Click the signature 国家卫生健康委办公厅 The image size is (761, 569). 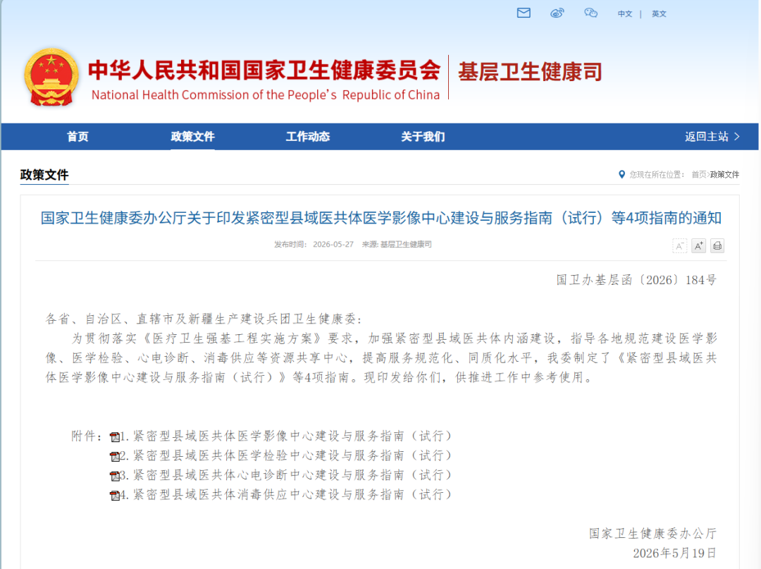pyautogui.click(x=652, y=534)
